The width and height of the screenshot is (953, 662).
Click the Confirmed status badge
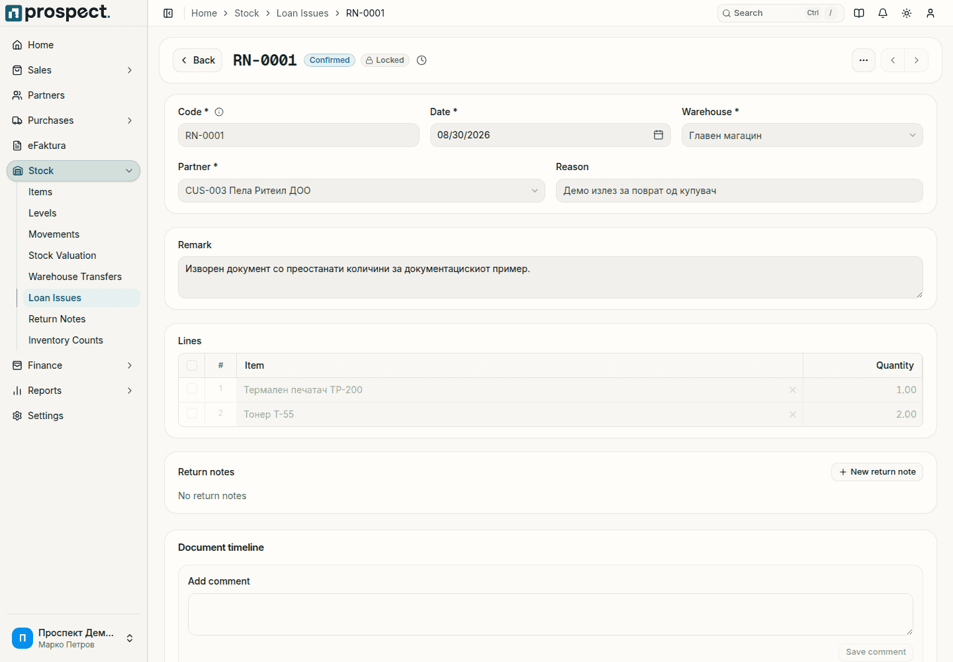330,60
